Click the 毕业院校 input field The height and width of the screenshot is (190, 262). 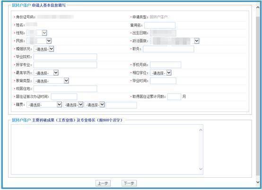[x=65, y=57]
